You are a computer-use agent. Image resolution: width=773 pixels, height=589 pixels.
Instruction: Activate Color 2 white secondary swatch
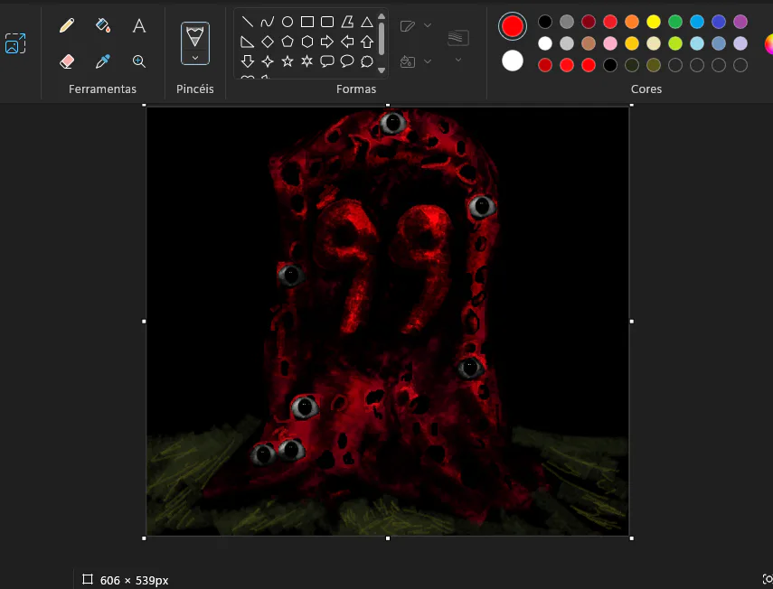pyautogui.click(x=513, y=61)
